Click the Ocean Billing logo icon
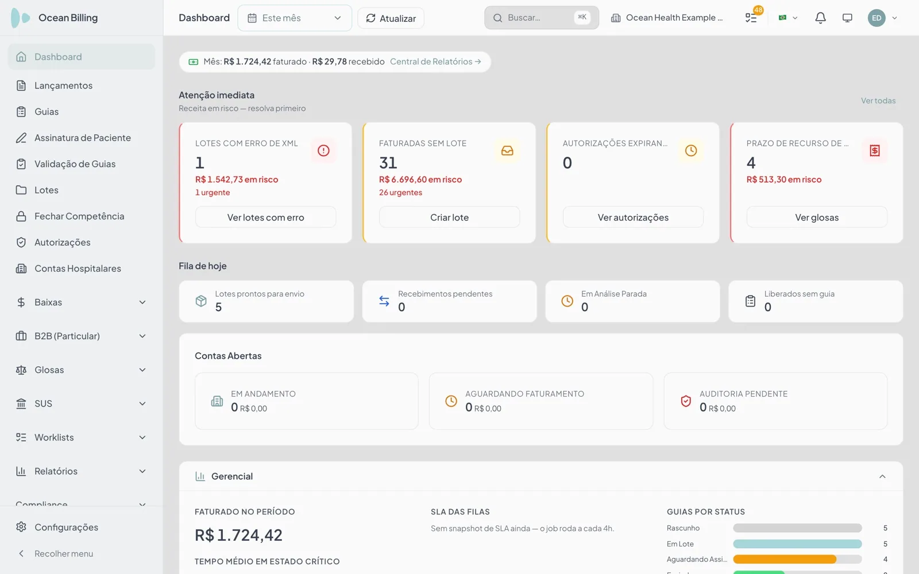This screenshot has height=574, width=919. (x=21, y=18)
